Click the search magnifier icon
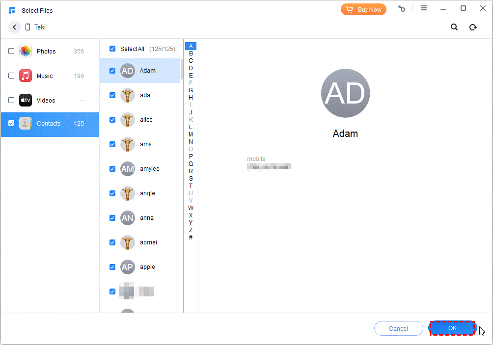Viewport: 493px width, 345px height. [453, 27]
